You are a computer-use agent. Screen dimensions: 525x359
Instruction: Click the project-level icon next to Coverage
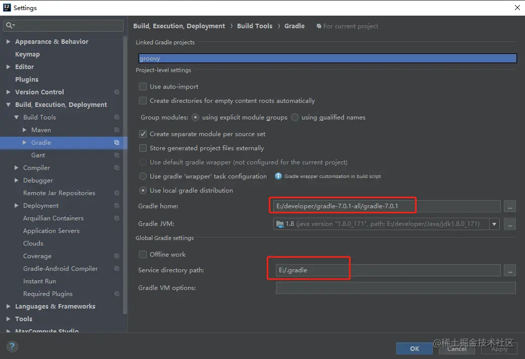pyautogui.click(x=116, y=256)
